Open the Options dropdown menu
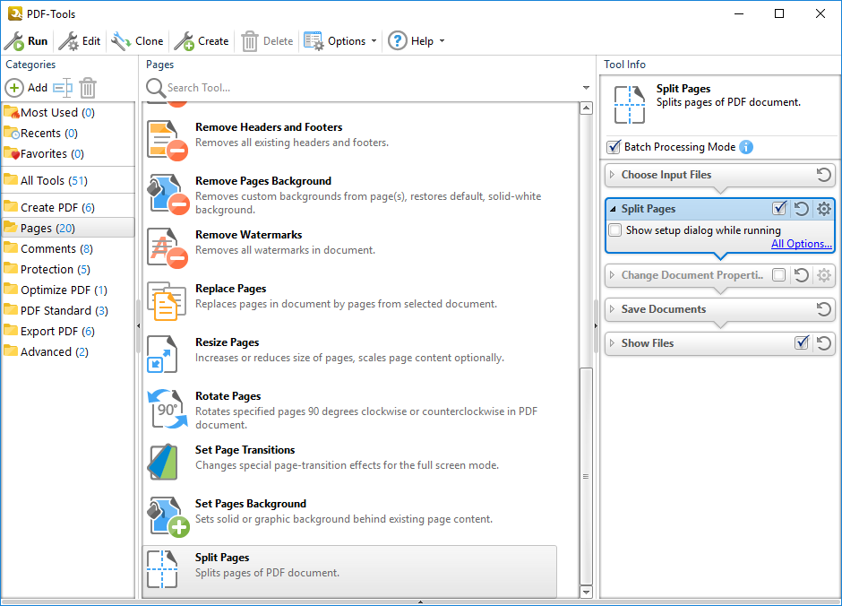The image size is (842, 606). 340,41
